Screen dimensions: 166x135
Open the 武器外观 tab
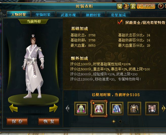click(68, 15)
